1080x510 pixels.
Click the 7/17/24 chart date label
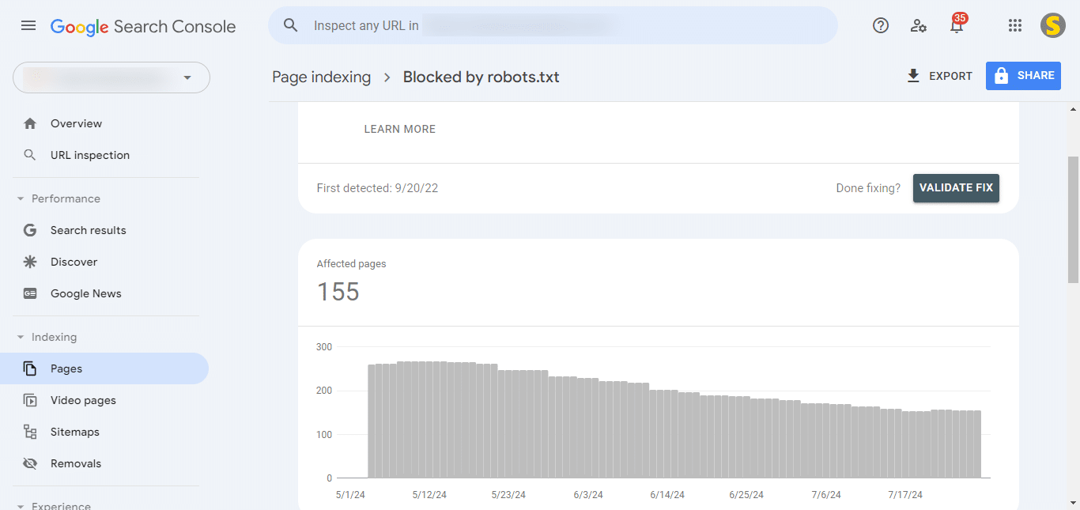(905, 495)
